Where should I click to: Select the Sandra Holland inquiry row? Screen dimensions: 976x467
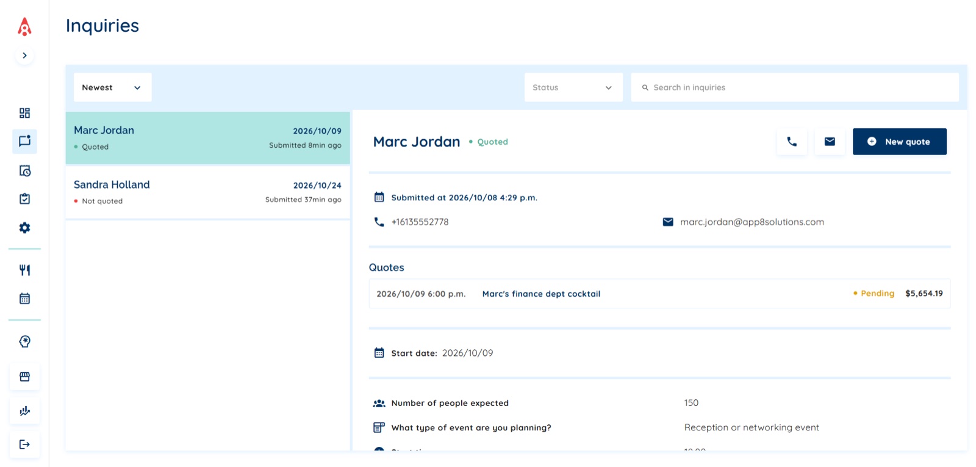(207, 192)
